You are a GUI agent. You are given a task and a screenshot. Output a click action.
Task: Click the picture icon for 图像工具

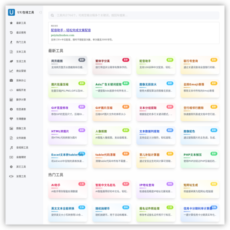(11, 128)
